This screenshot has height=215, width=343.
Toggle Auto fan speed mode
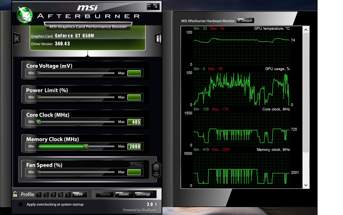pyautogui.click(x=137, y=164)
